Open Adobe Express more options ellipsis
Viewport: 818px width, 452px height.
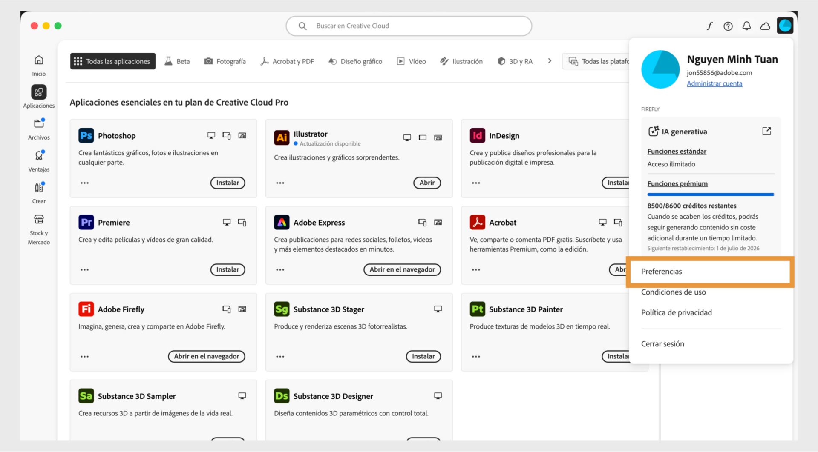tap(280, 270)
